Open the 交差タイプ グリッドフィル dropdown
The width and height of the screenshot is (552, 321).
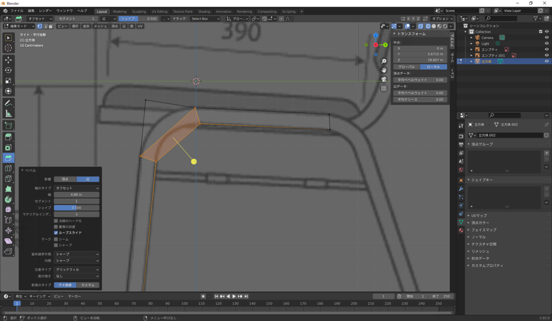click(76, 269)
